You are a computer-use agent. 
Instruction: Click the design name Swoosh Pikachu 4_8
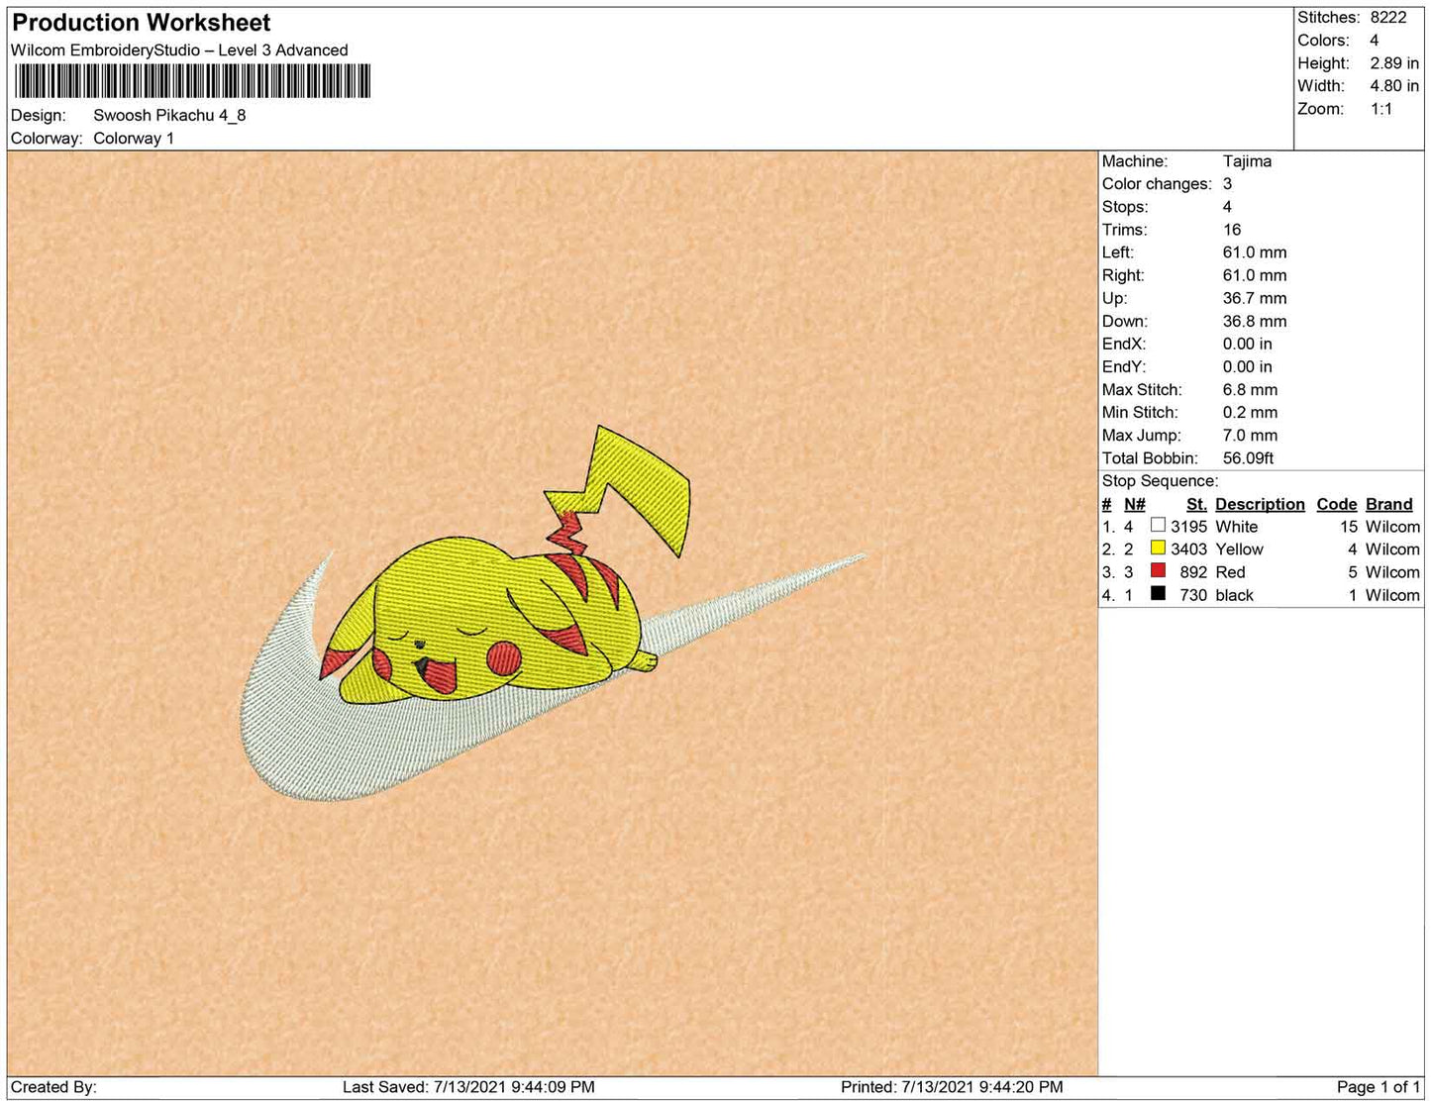[x=169, y=115]
